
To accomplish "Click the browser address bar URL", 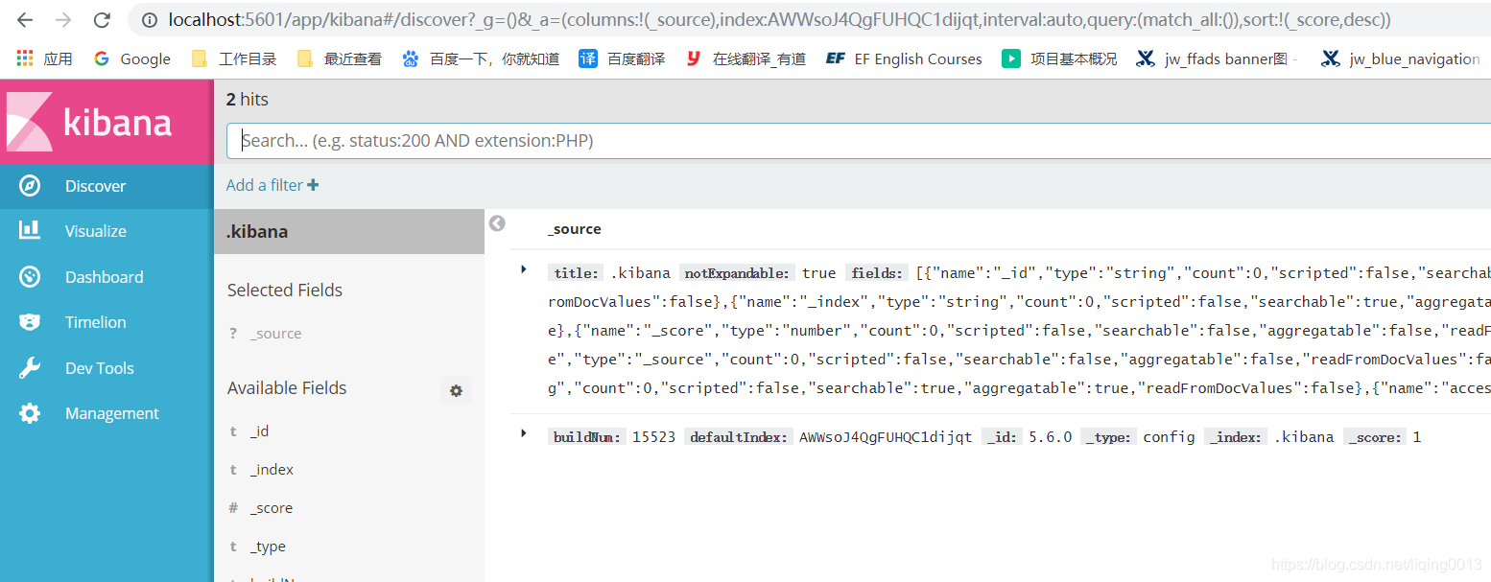I will click(779, 20).
